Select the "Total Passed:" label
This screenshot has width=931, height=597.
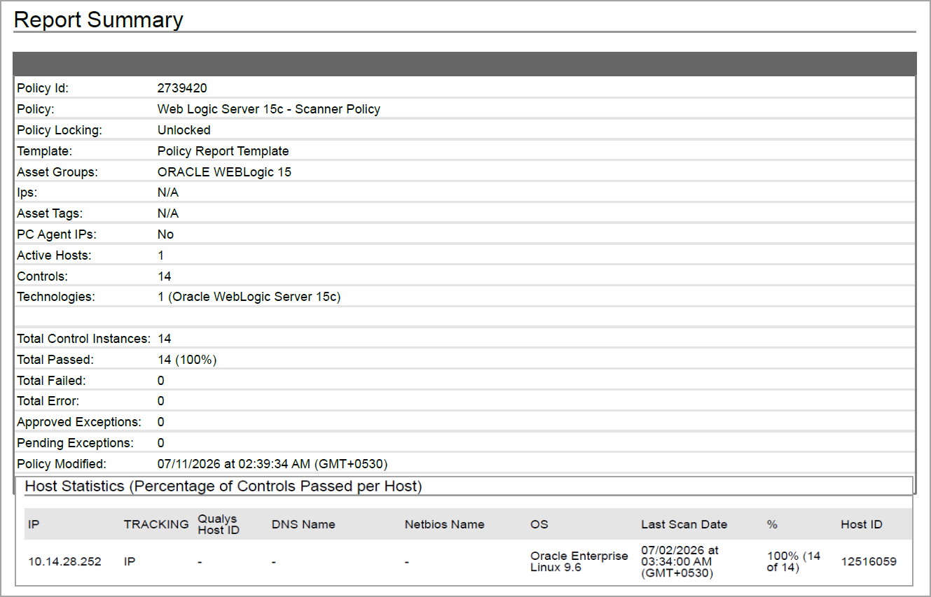click(x=55, y=360)
